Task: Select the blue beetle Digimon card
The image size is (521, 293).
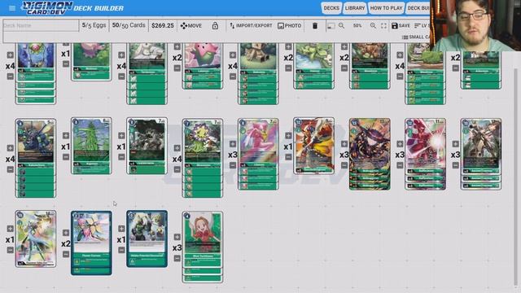Action: point(36,158)
